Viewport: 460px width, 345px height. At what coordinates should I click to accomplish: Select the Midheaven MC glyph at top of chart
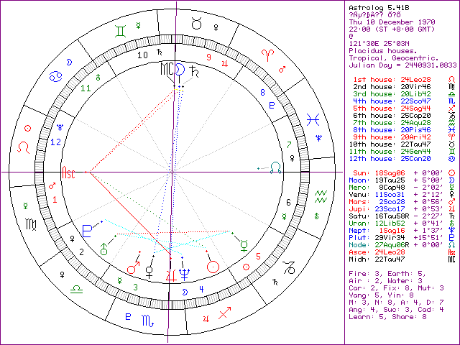click(166, 70)
